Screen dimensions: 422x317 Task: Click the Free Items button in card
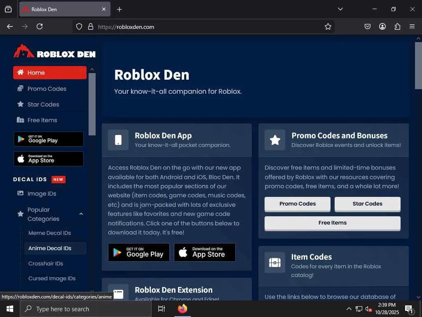coord(333,223)
